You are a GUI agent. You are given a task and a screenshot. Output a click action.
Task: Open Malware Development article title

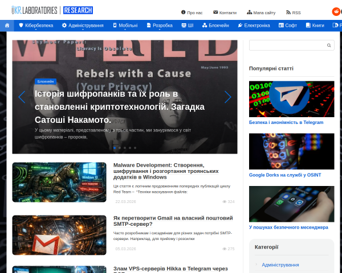[166, 171]
